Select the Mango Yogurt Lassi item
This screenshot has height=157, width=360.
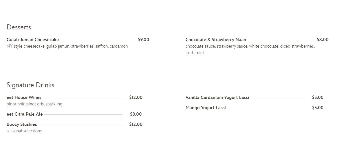click(x=206, y=108)
